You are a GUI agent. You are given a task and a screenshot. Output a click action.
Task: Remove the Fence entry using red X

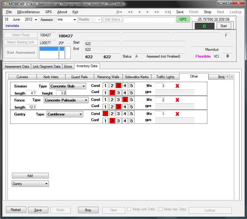coord(177,100)
